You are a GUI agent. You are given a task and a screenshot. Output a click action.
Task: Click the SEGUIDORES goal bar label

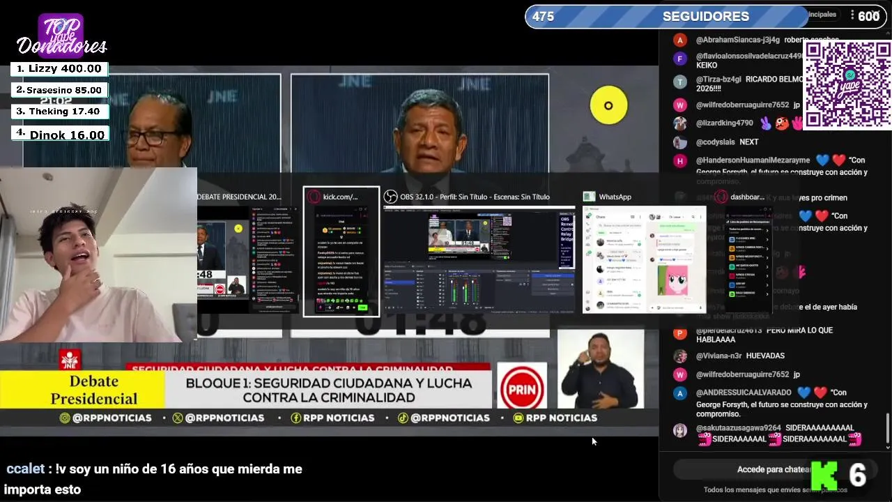(x=706, y=16)
